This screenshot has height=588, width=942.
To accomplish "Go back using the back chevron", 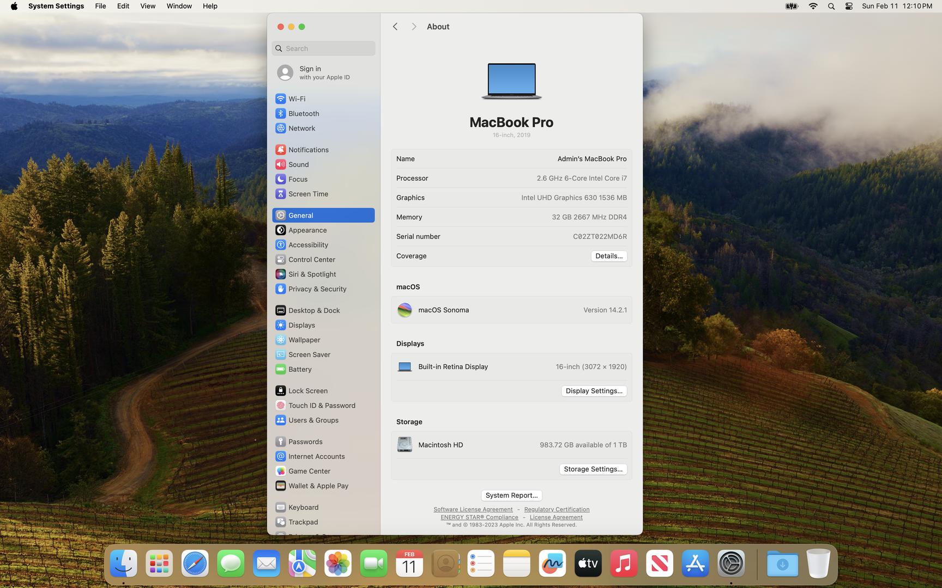I will 395,27.
